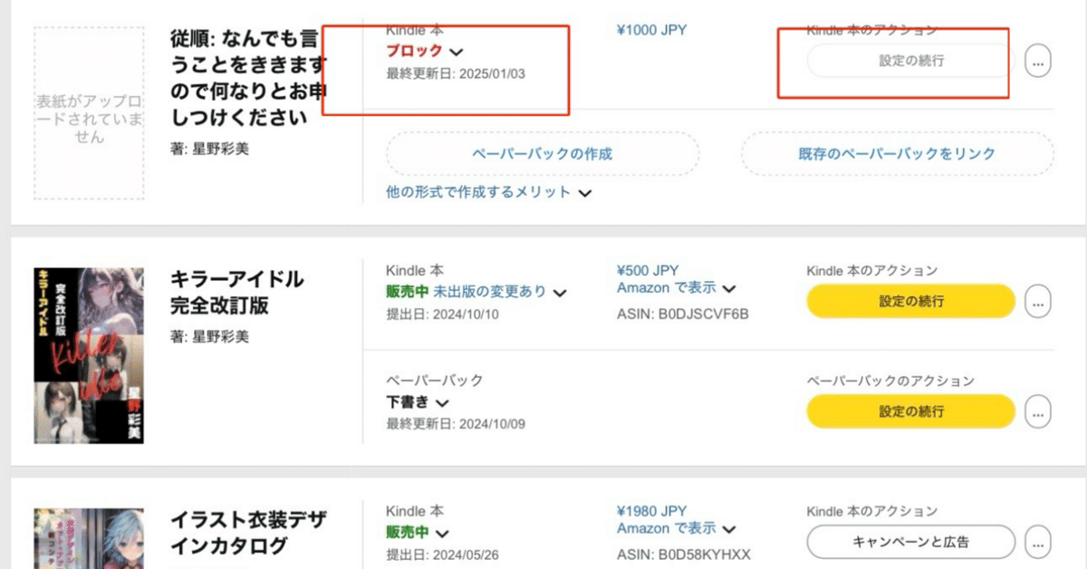The image size is (1087, 569).
Task: Click 既存のペーパーバックをリンク button
Action: [x=897, y=153]
